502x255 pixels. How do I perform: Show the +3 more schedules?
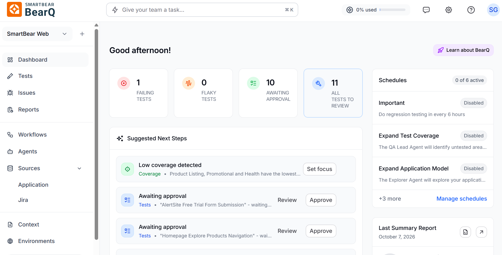pyautogui.click(x=390, y=199)
